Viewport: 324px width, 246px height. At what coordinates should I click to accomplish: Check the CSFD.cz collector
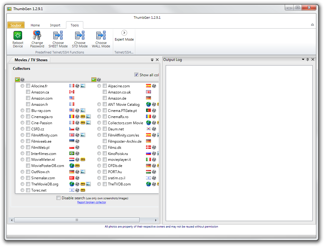click(28, 129)
